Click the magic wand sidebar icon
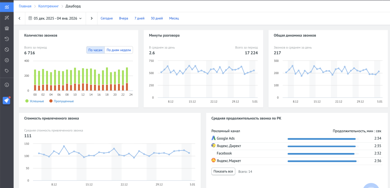This screenshot has height=188, width=390. [6, 18]
